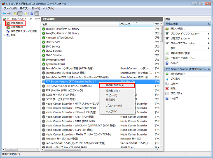
Task: Expand the 監視 tree node arrow
Action: 5,35
